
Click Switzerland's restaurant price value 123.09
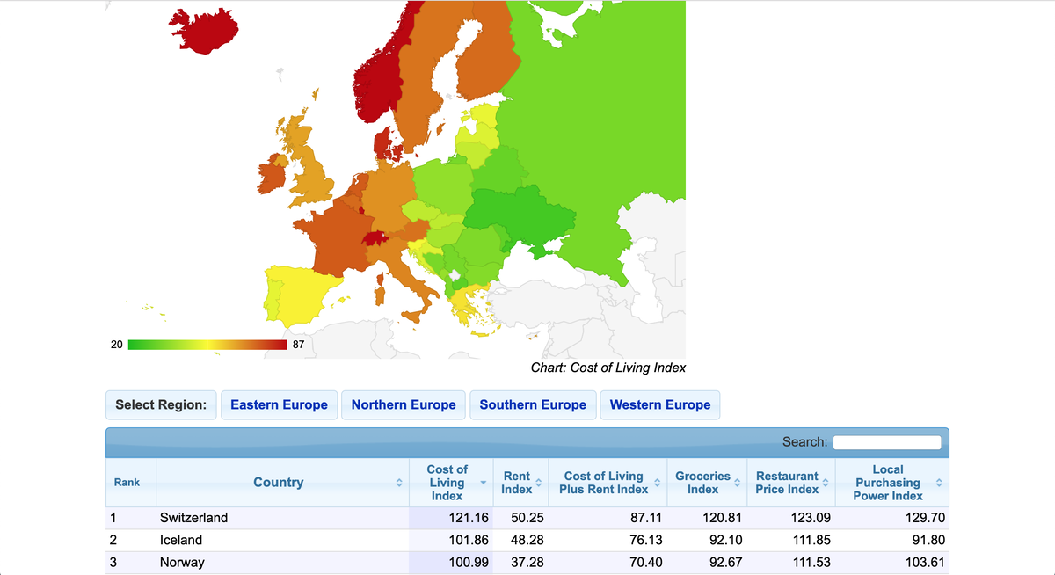pos(810,518)
